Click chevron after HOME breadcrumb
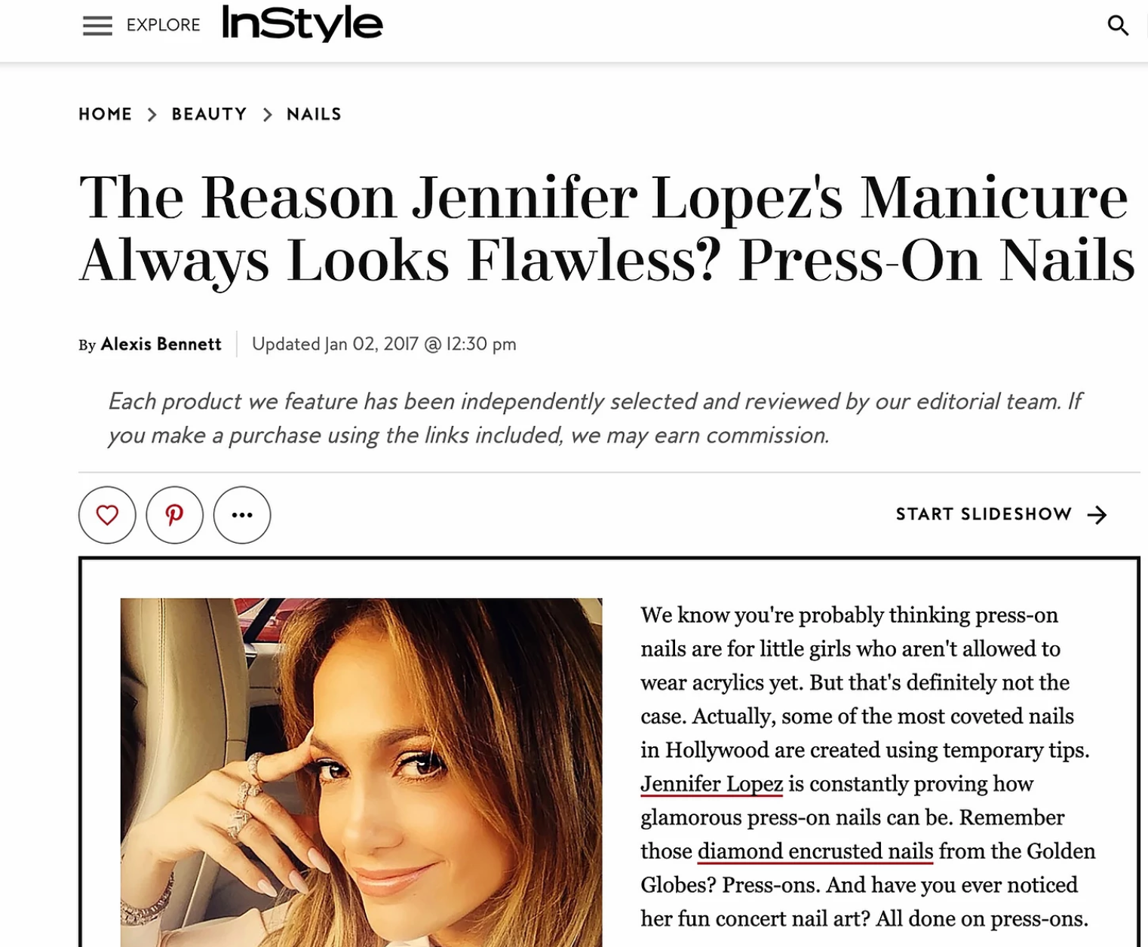This screenshot has height=947, width=1148. click(152, 115)
